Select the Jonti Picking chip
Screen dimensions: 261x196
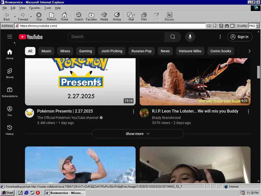[x=112, y=51]
